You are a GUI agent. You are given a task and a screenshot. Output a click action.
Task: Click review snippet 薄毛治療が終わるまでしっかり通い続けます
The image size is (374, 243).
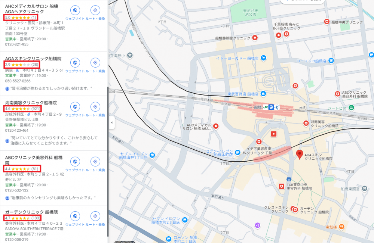click(51, 88)
